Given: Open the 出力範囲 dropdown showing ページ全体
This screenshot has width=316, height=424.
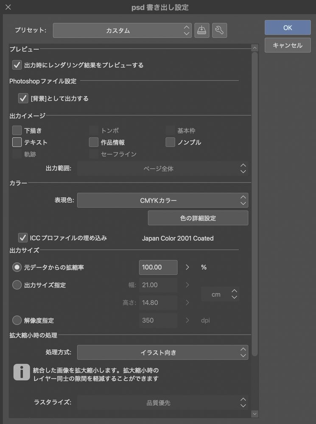Looking at the screenshot, I should 162,169.
